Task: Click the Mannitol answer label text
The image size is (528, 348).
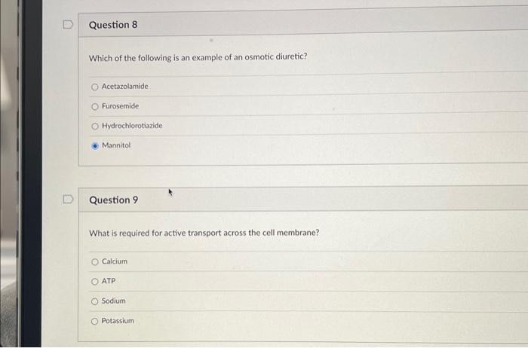Action: [116, 145]
